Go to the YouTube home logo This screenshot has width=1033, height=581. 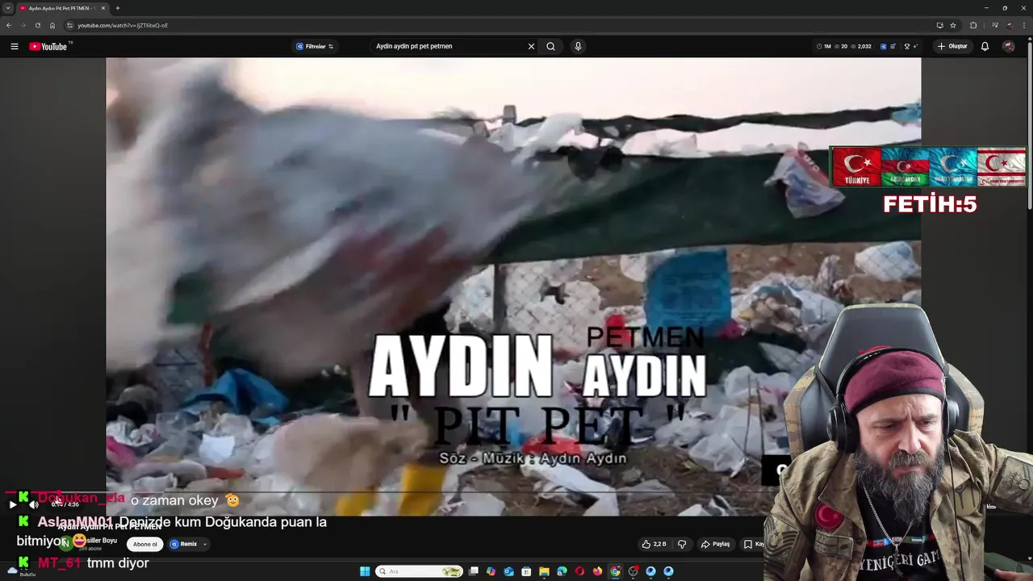(x=48, y=46)
